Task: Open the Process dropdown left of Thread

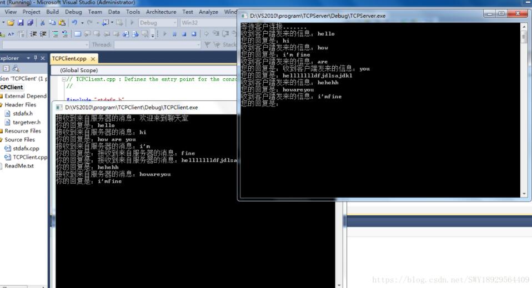Action: click(46, 44)
